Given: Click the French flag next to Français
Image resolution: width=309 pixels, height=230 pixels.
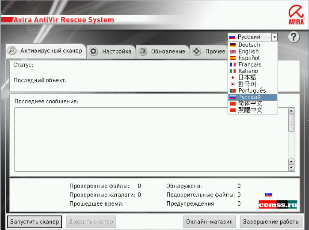Looking at the screenshot, I should coord(233,64).
